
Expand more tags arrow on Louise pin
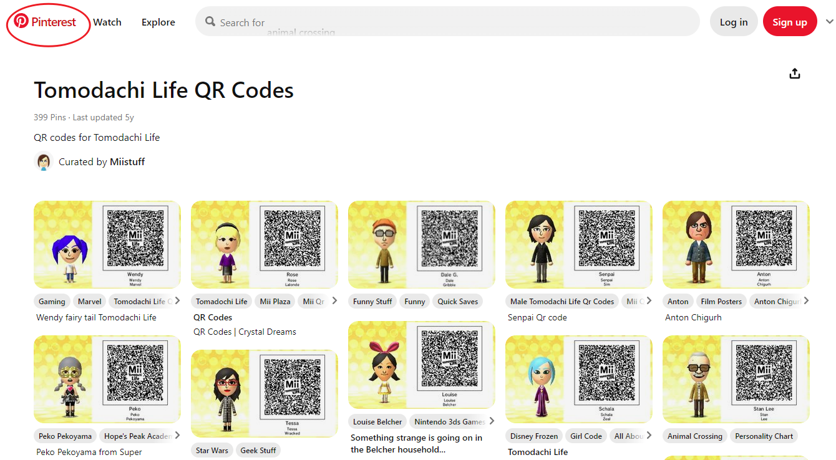point(492,421)
